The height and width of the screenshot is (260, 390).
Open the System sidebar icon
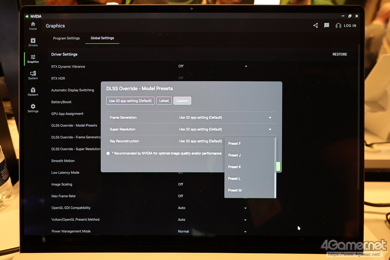pyautogui.click(x=33, y=74)
